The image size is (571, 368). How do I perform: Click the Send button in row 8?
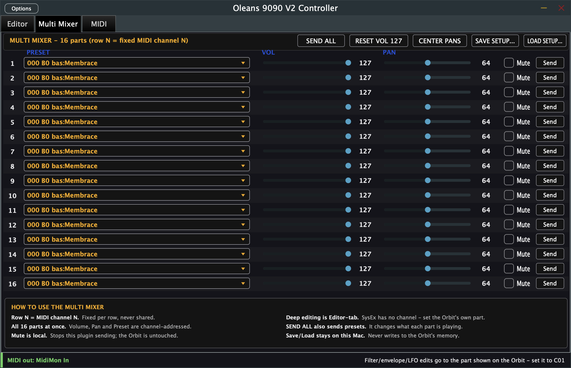[550, 166]
